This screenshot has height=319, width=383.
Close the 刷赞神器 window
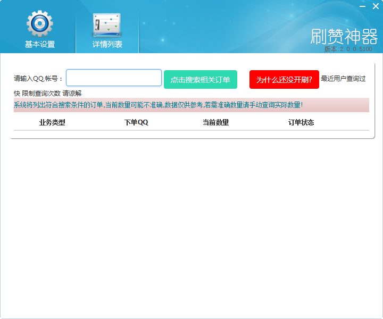pos(376,6)
